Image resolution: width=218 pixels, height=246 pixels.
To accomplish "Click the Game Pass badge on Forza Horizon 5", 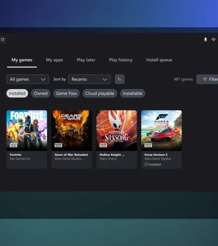I will (x=148, y=145).
